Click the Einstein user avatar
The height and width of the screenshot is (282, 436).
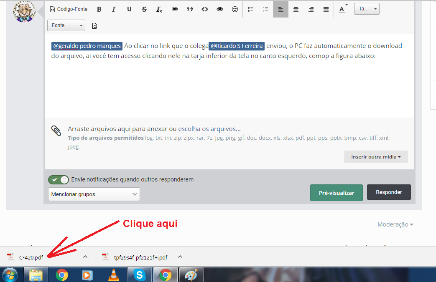coord(24,12)
